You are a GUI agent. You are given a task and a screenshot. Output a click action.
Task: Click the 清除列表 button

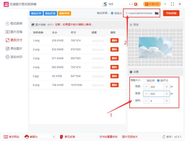(x=64, y=13)
